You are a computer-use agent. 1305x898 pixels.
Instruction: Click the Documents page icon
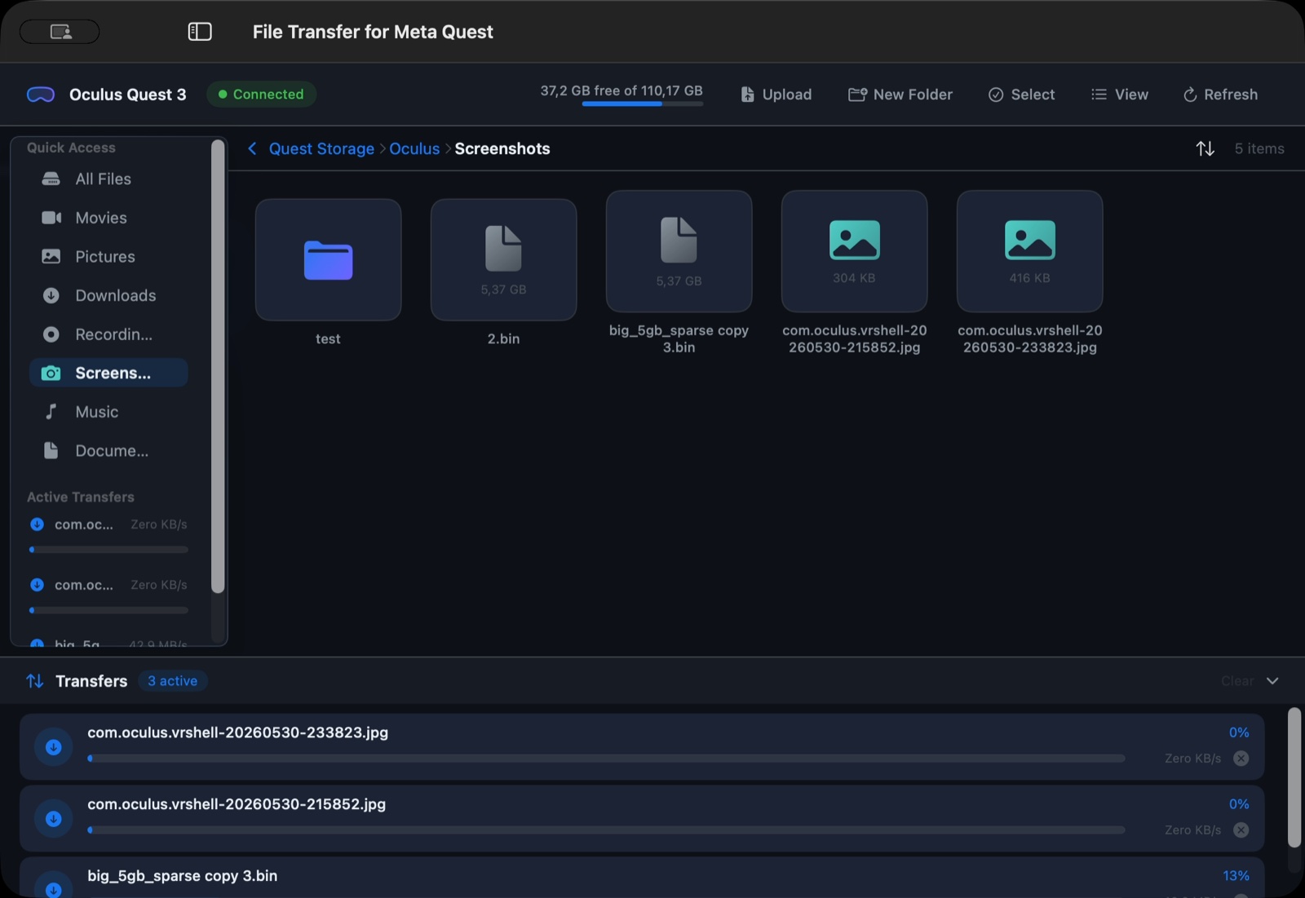(x=51, y=450)
